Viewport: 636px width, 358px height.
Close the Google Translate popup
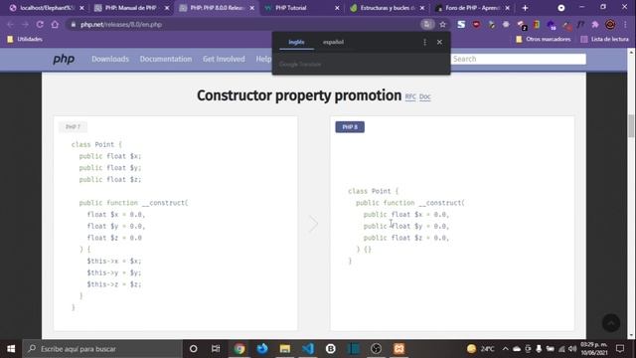(x=439, y=42)
